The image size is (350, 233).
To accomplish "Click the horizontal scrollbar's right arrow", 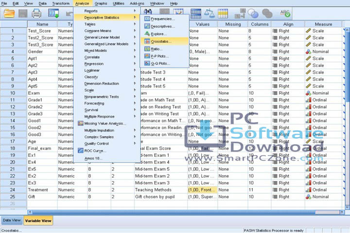I will [x=342, y=212].
